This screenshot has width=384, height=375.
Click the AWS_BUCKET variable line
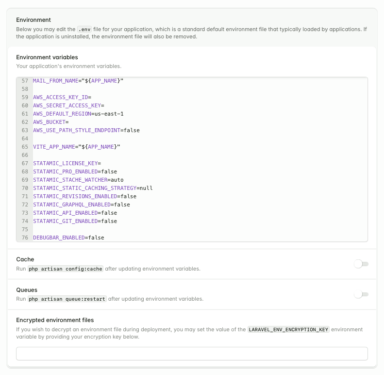50,122
